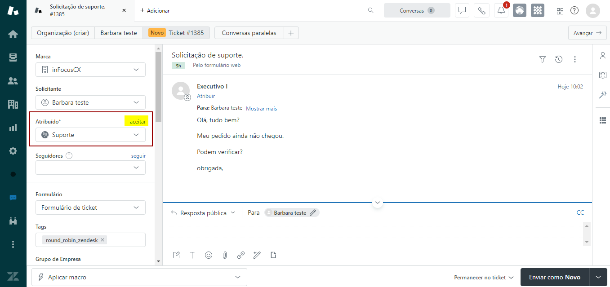Click the notifications bell icon

pos(501,11)
